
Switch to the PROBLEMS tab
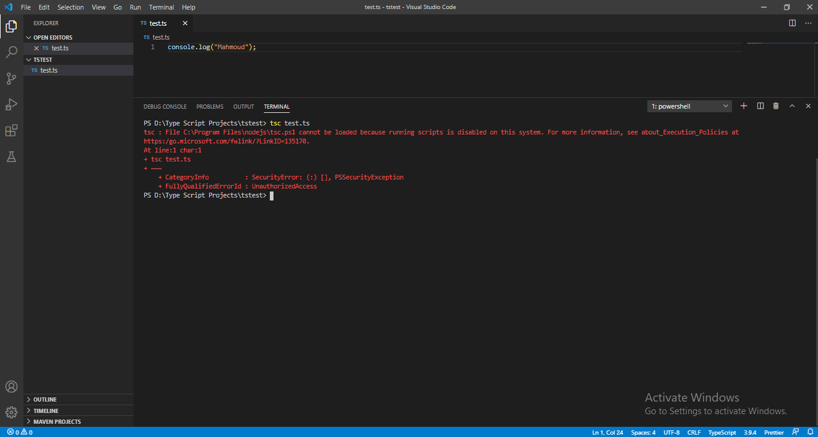pyautogui.click(x=209, y=106)
